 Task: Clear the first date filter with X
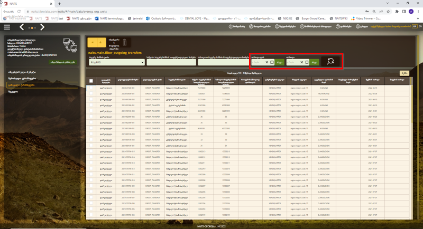coord(266,62)
